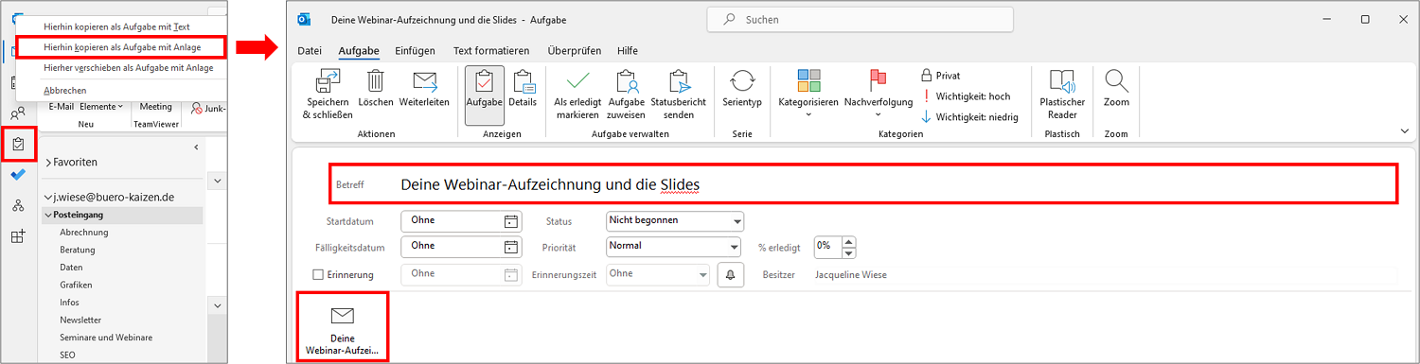Viewport: 1420px width, 364px height.
Task: Click Abbrechen in the context menu
Action: coord(65,91)
